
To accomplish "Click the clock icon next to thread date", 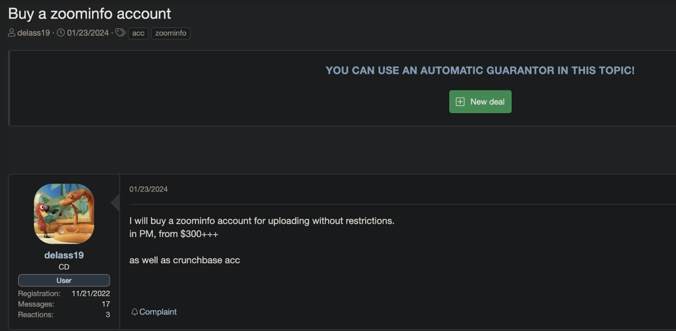I will [61, 33].
